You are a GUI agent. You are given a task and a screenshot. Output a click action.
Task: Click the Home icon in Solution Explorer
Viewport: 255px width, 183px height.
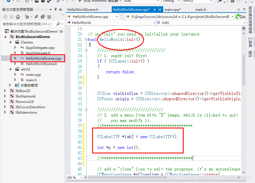coord(18,17)
